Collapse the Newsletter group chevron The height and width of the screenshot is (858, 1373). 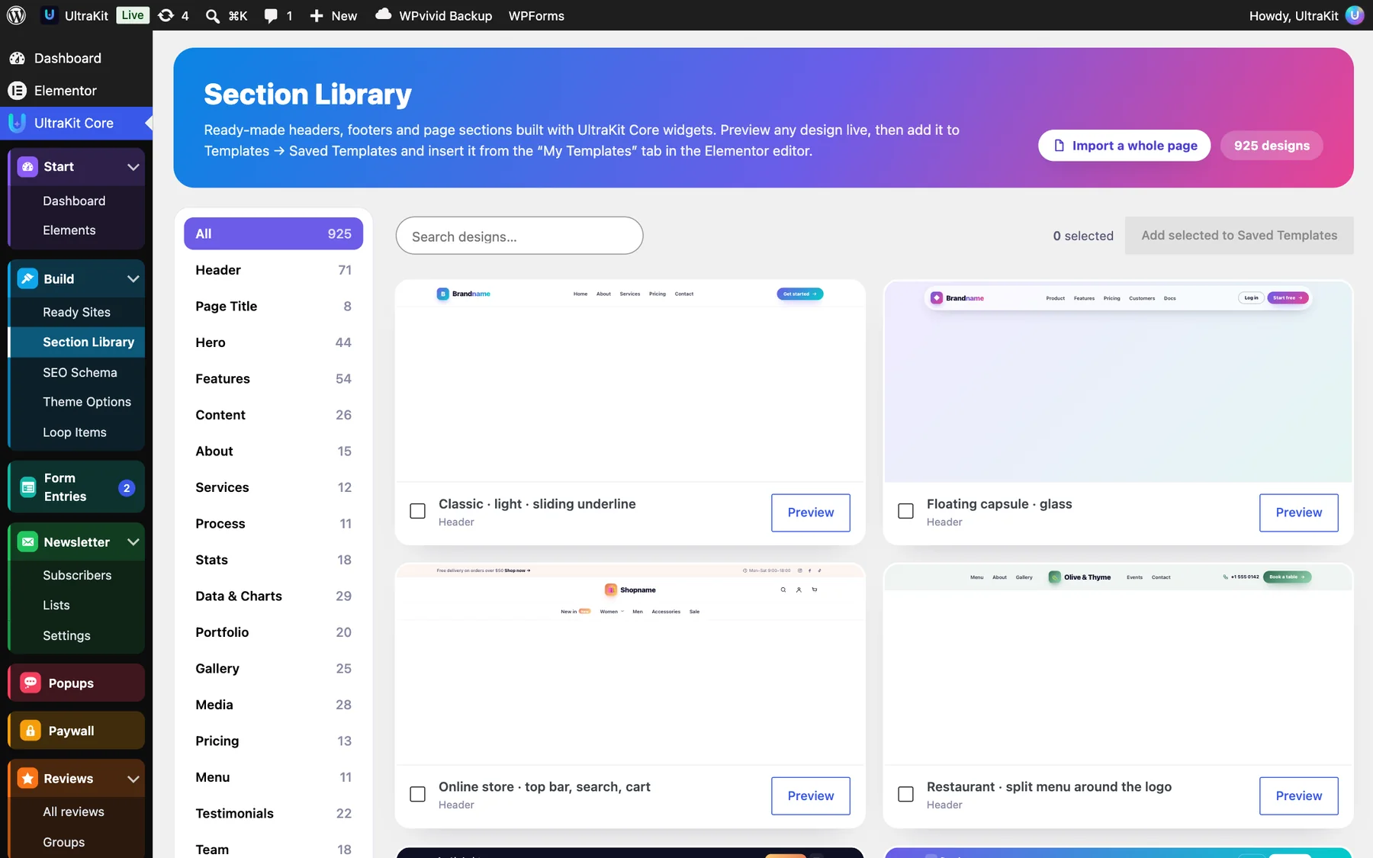click(x=133, y=542)
